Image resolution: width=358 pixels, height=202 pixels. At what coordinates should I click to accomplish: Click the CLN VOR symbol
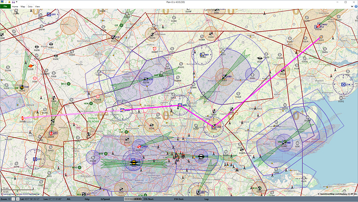[343, 84]
